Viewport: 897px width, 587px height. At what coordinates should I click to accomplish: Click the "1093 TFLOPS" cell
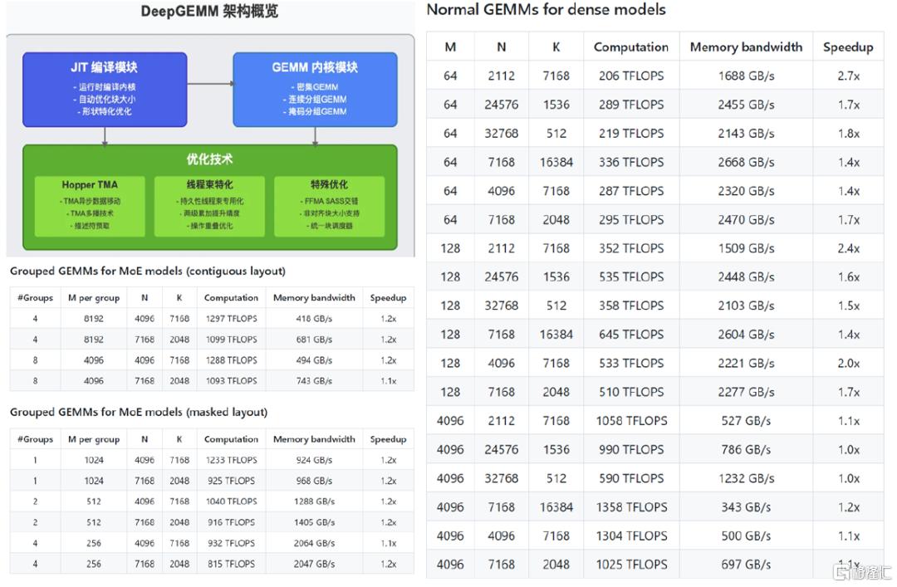[231, 380]
